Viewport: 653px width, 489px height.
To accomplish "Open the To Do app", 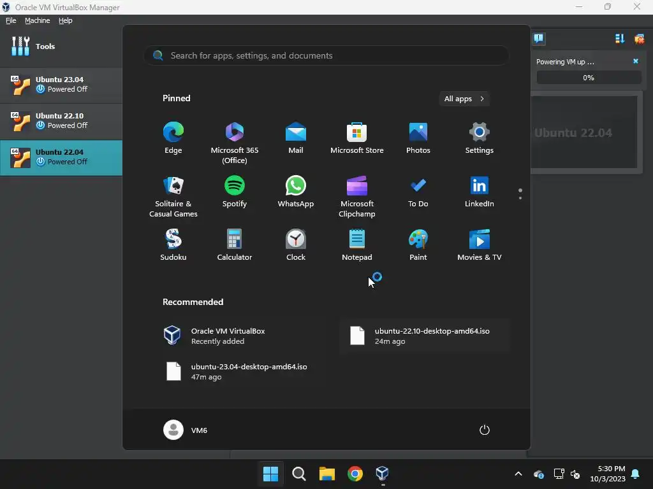I will [418, 192].
